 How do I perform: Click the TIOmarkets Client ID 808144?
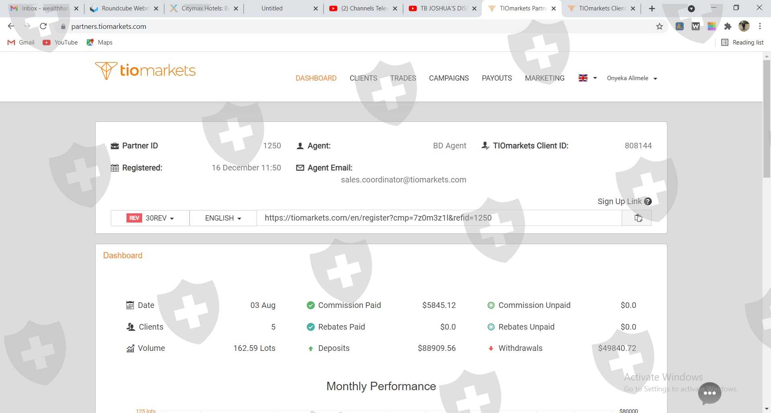point(638,146)
